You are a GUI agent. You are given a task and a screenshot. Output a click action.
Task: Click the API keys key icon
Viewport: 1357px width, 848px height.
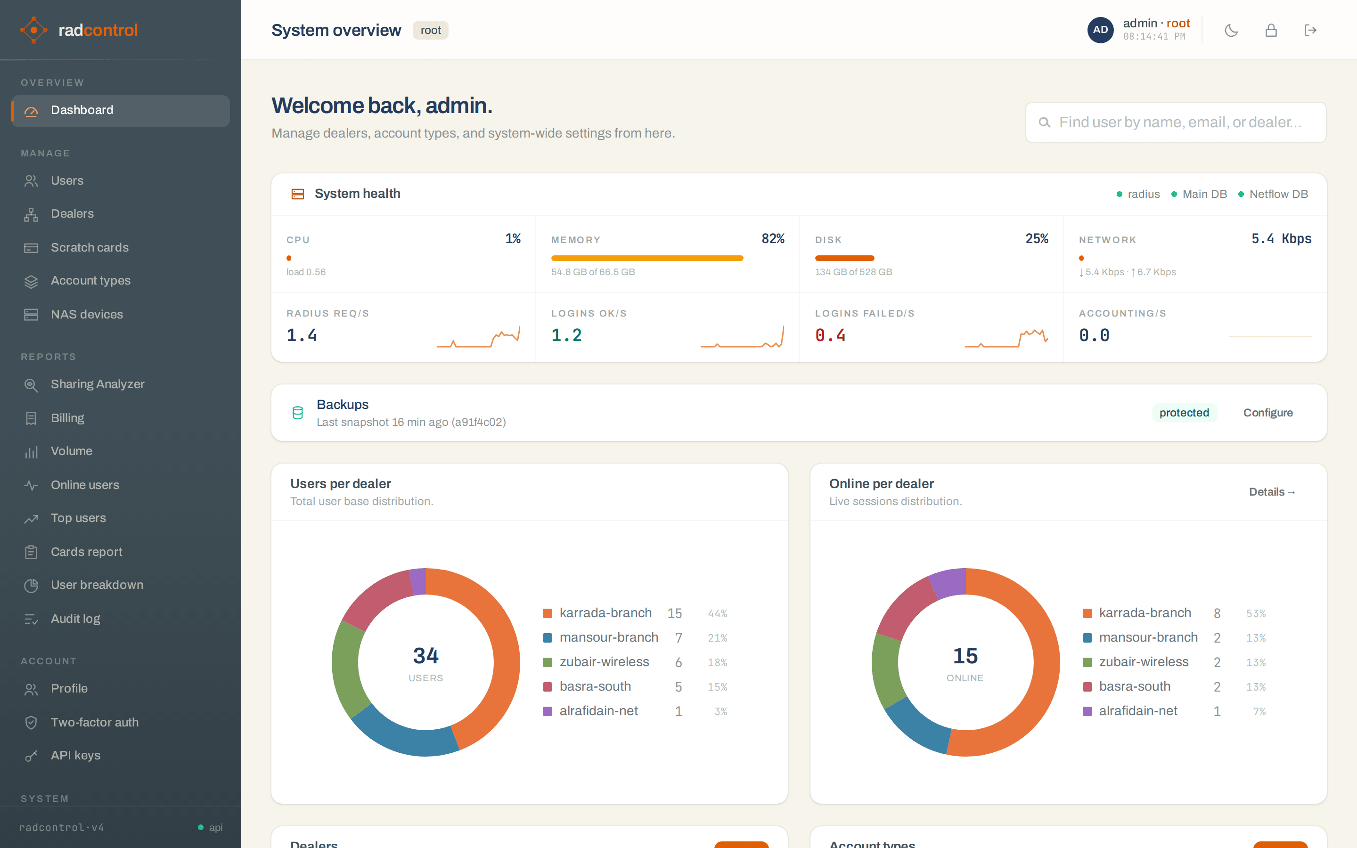(32, 756)
